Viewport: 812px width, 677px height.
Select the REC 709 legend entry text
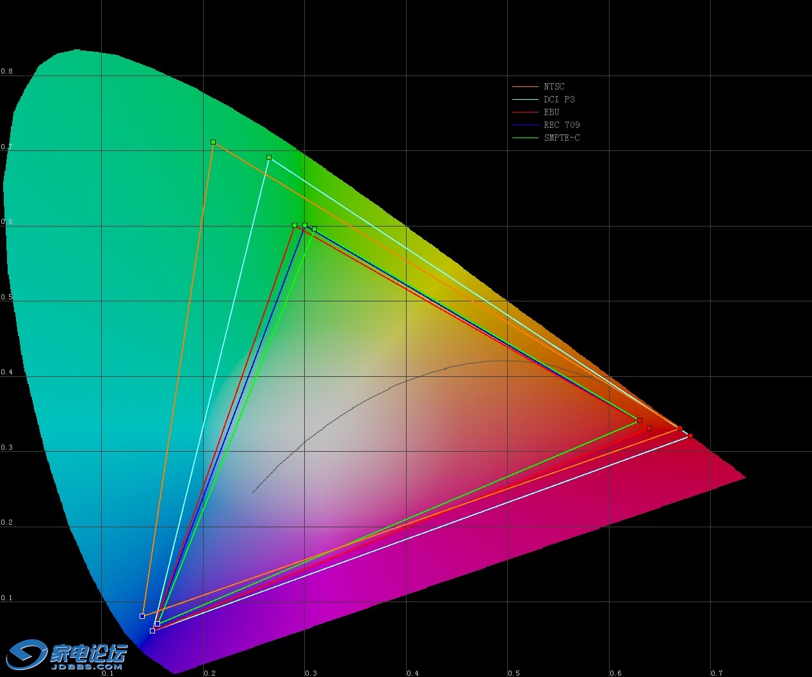click(x=562, y=125)
